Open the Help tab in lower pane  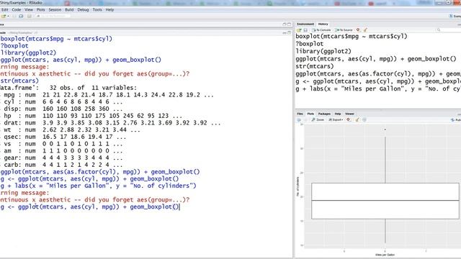click(x=338, y=114)
